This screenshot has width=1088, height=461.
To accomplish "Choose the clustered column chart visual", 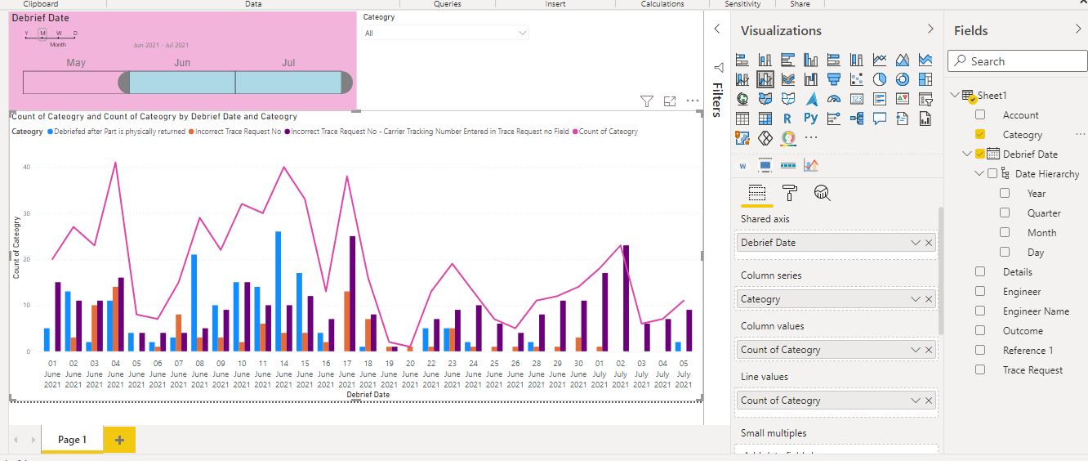I will (x=811, y=60).
